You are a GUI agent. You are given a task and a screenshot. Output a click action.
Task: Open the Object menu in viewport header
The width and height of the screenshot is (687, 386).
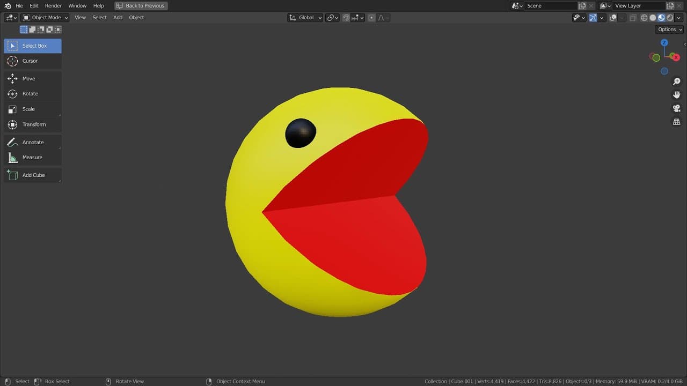(136, 18)
